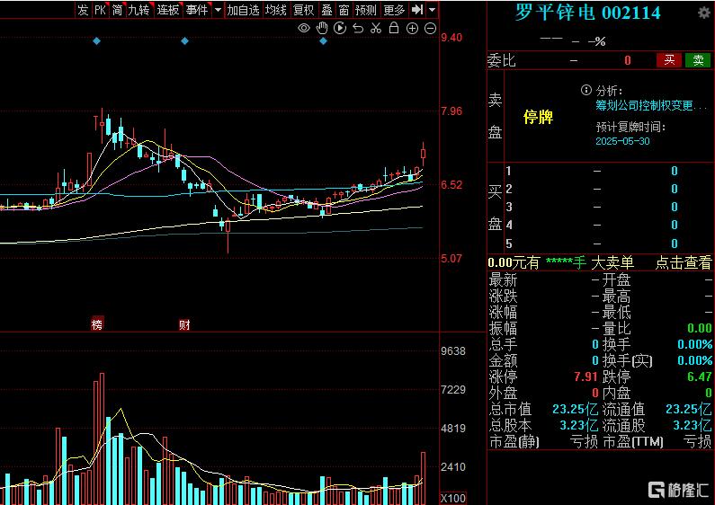Click the third blue diamond event marker
The image size is (715, 505).
323,41
